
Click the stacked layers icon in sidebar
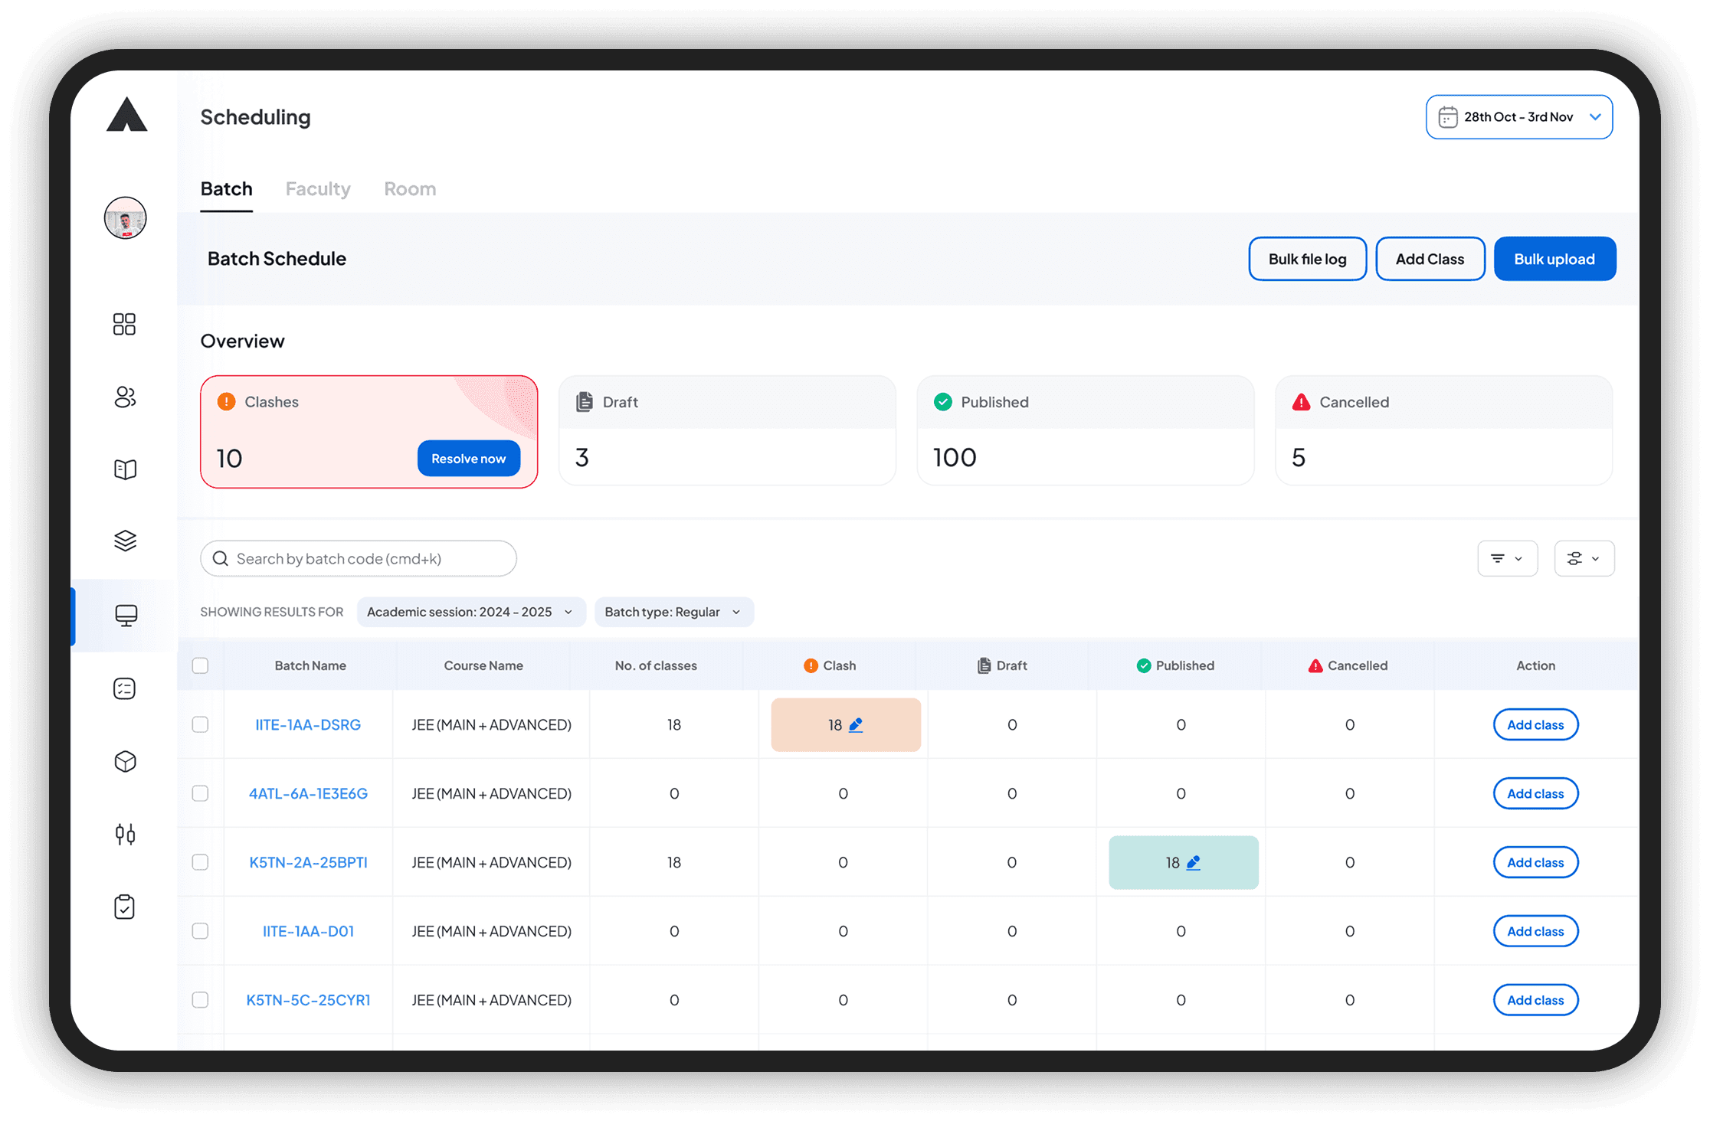(x=125, y=541)
